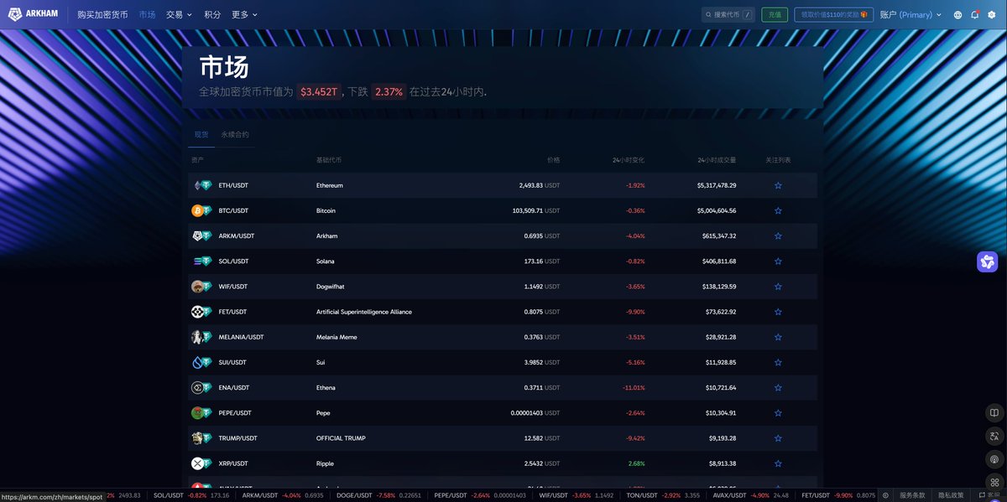Switch to the 永续合约 tab
Screen dimensions: 1007x502
[x=235, y=135]
